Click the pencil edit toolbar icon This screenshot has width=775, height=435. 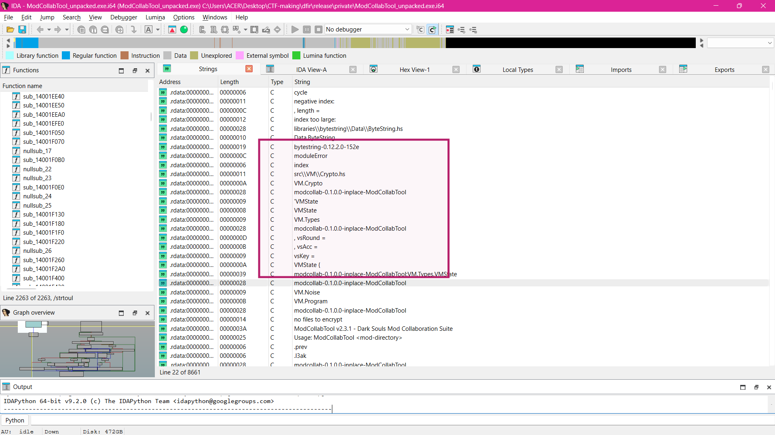click(x=266, y=29)
